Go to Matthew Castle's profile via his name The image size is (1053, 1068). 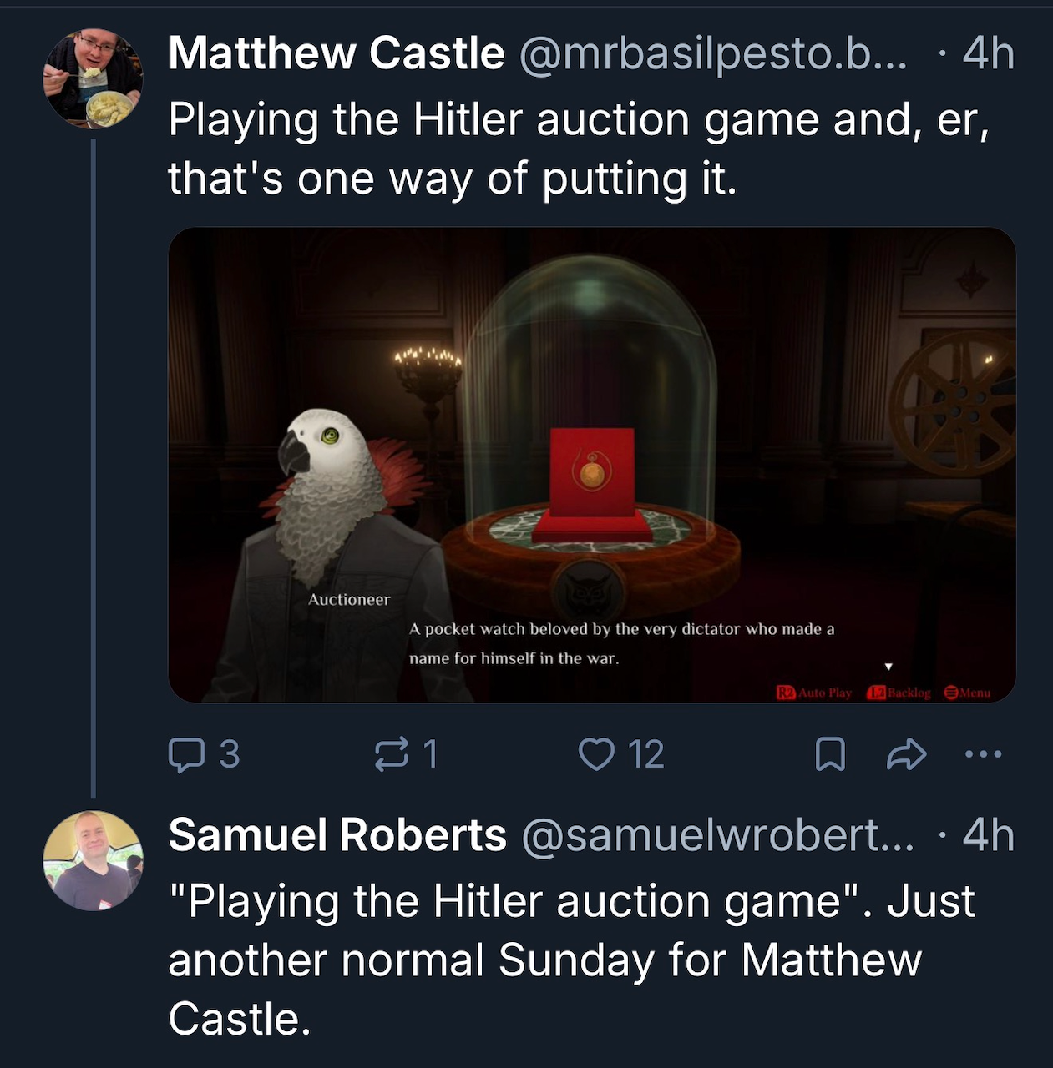coord(337,54)
